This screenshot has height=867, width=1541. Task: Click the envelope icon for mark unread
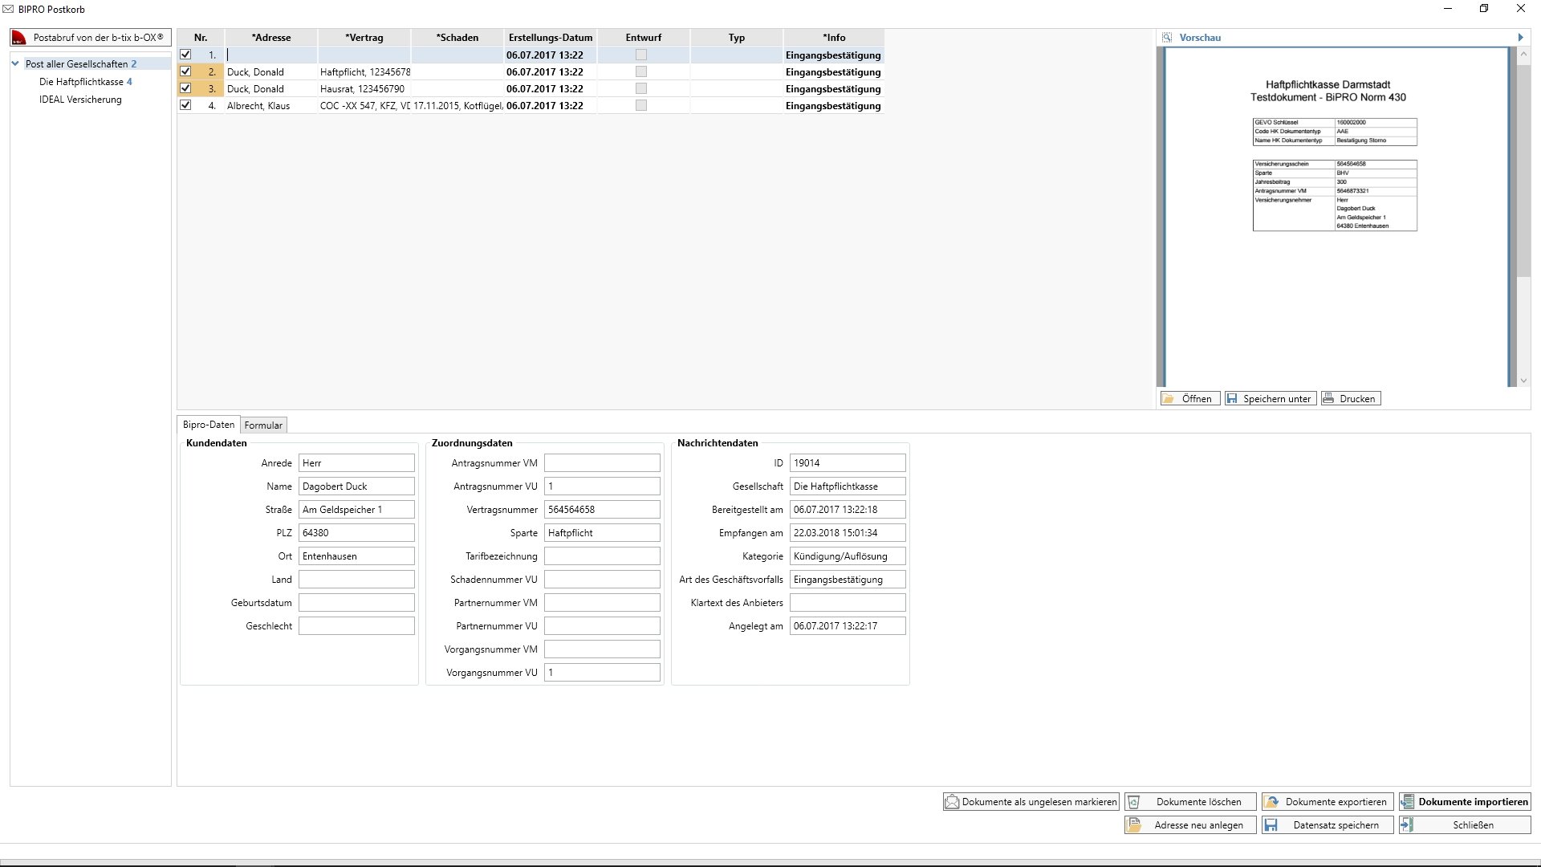pyautogui.click(x=952, y=802)
